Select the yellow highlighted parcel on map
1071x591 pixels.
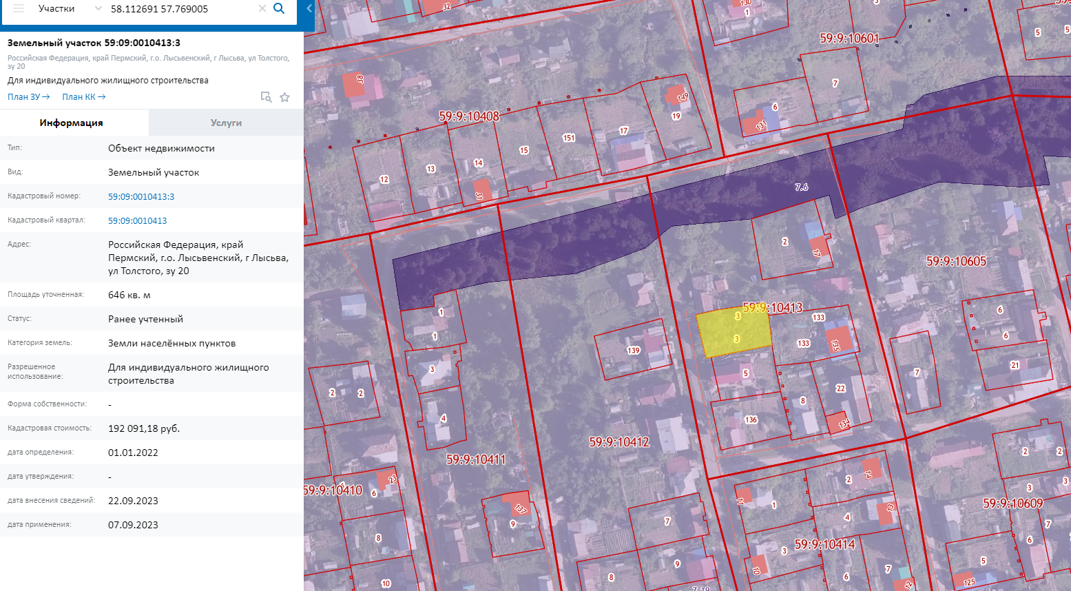(x=734, y=332)
